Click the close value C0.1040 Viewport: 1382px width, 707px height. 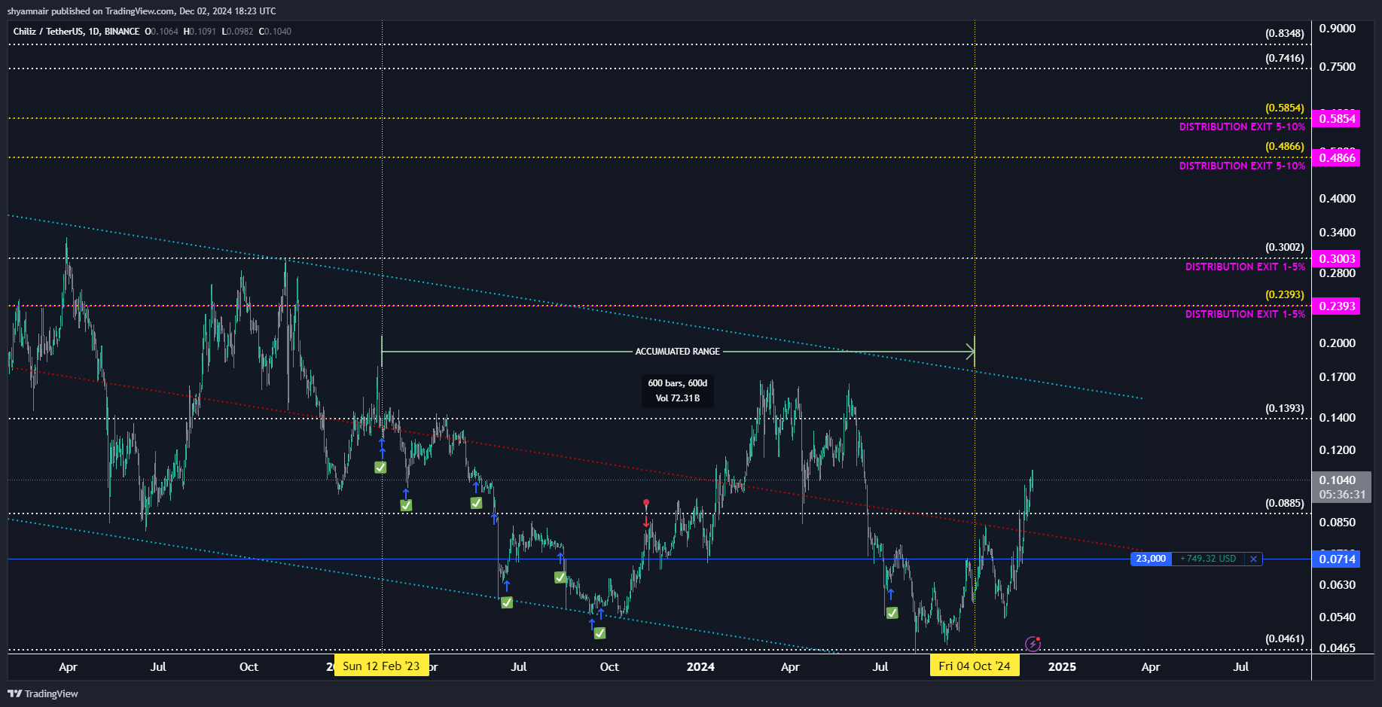pyautogui.click(x=275, y=32)
